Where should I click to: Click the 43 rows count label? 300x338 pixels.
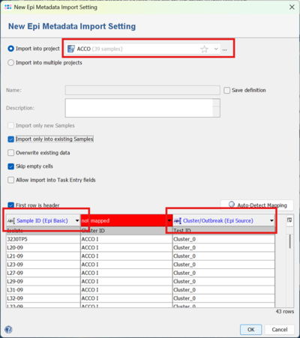[285, 312]
